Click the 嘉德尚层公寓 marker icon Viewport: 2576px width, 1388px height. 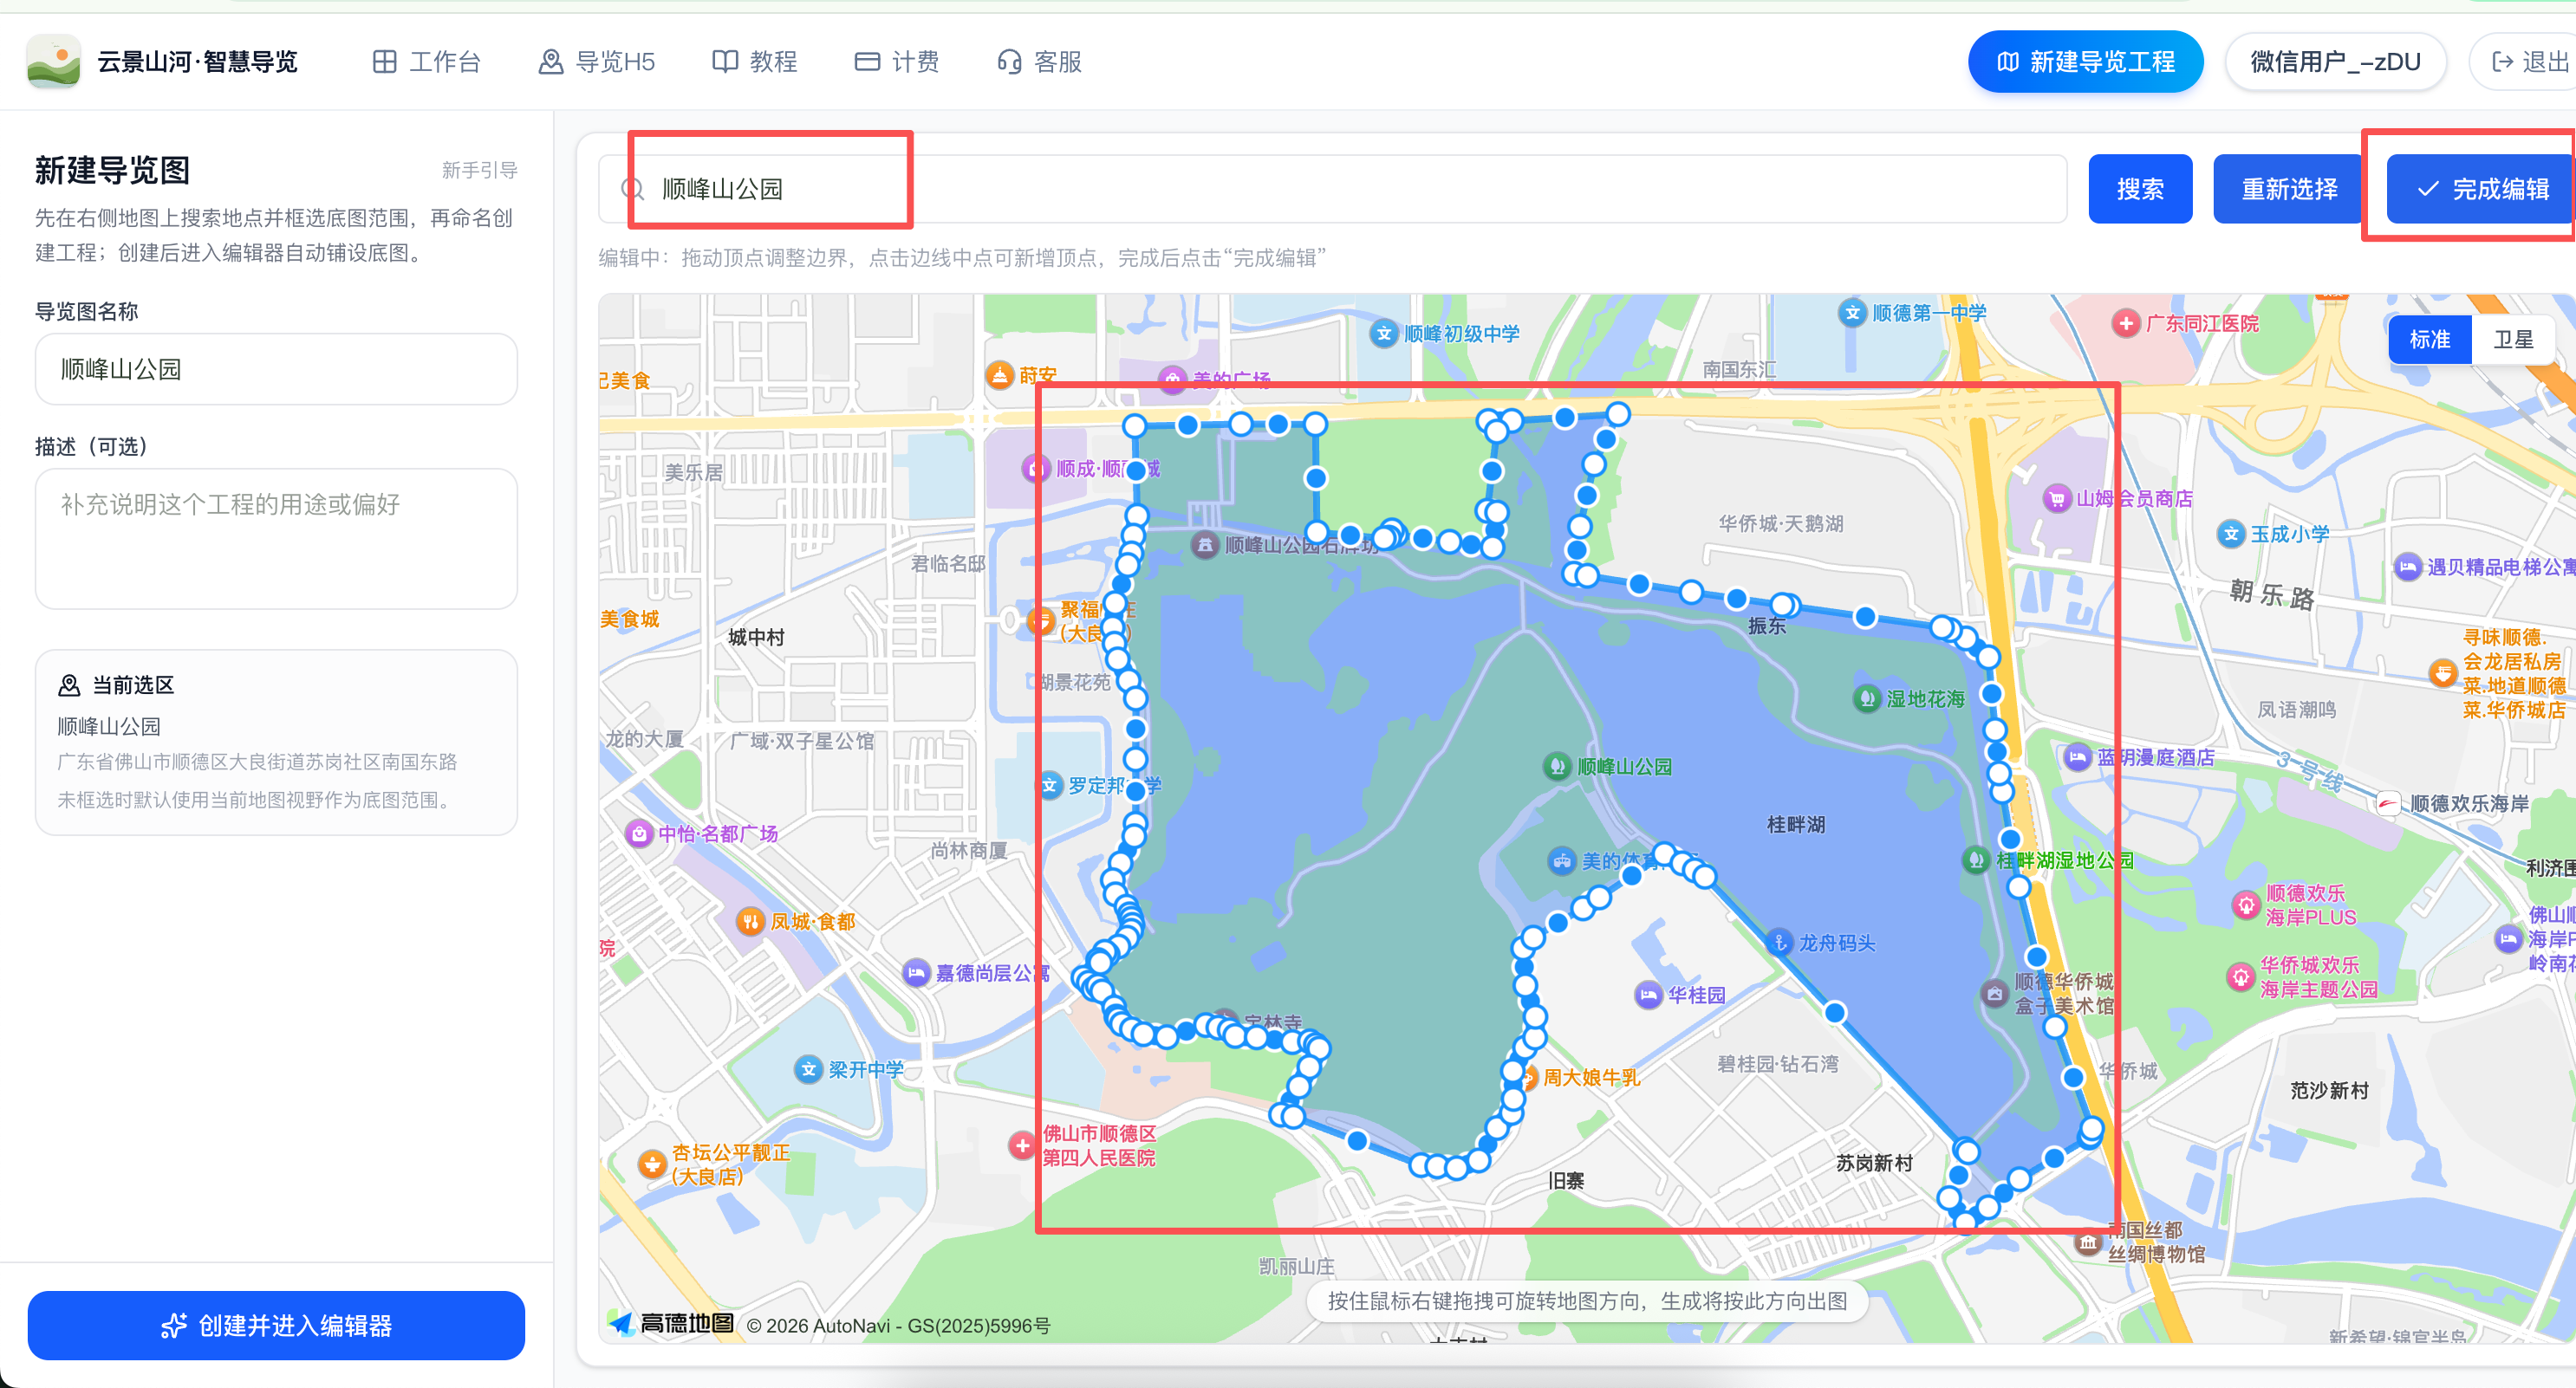click(x=915, y=972)
